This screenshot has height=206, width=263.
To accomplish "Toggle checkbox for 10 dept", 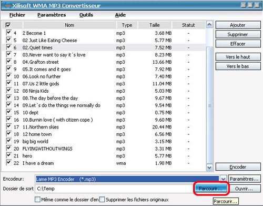I will (x=8, y=112).
